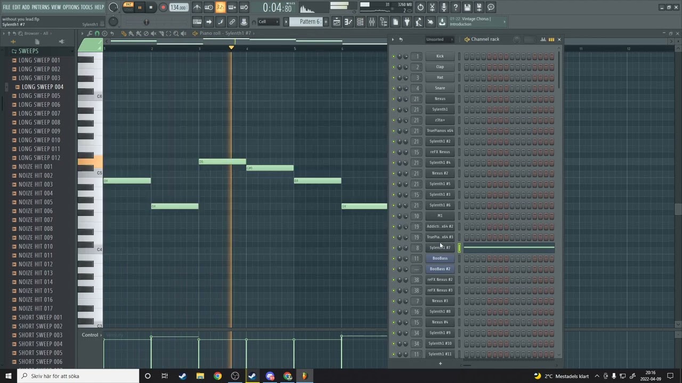Click the Sylenth1 #7 channel button
Image resolution: width=682 pixels, height=383 pixels.
coord(440,247)
